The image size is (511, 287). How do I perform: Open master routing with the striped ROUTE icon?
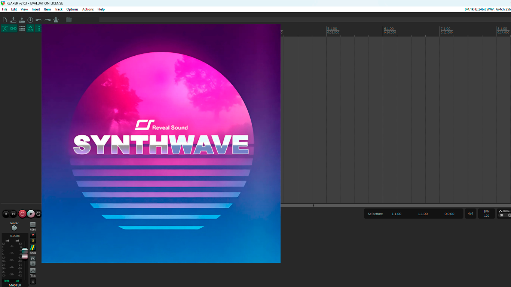tap(33, 248)
